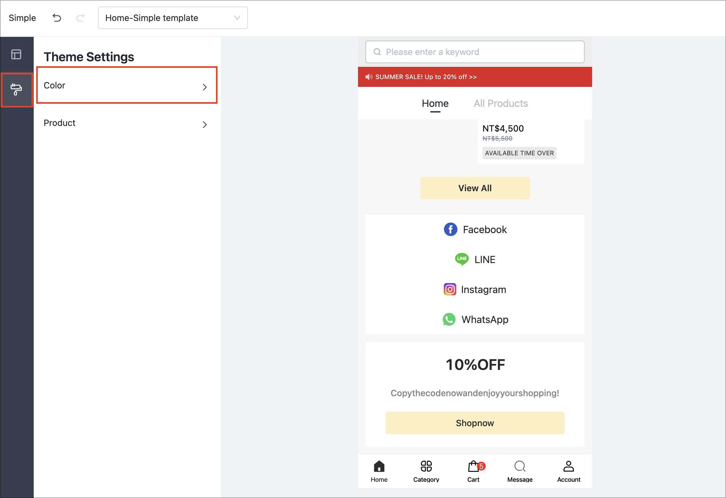Click the View All button
Viewport: 726px width, 498px height.
(x=475, y=188)
